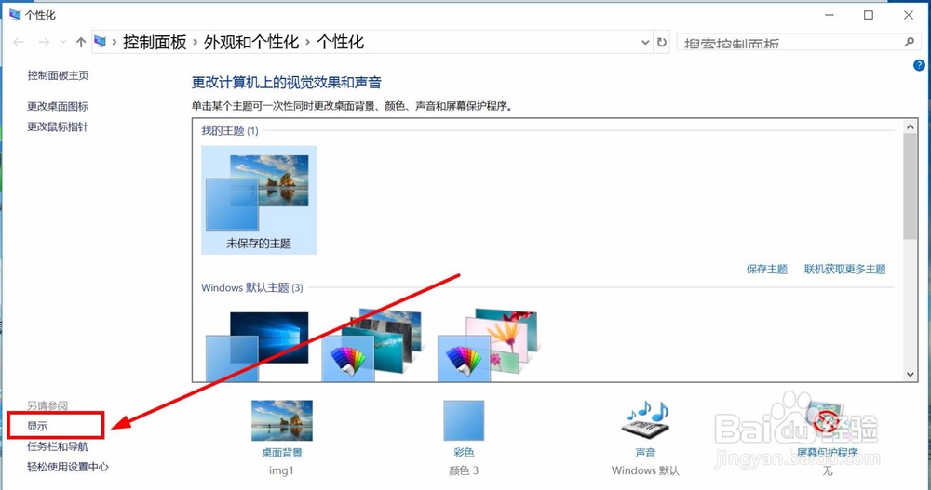Open 彩色 color swatch settings
Screen dimensions: 931x490
(464, 420)
